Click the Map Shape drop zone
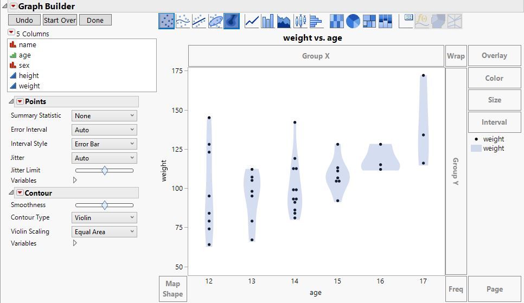Image resolution: width=524 pixels, height=303 pixels. [173, 289]
